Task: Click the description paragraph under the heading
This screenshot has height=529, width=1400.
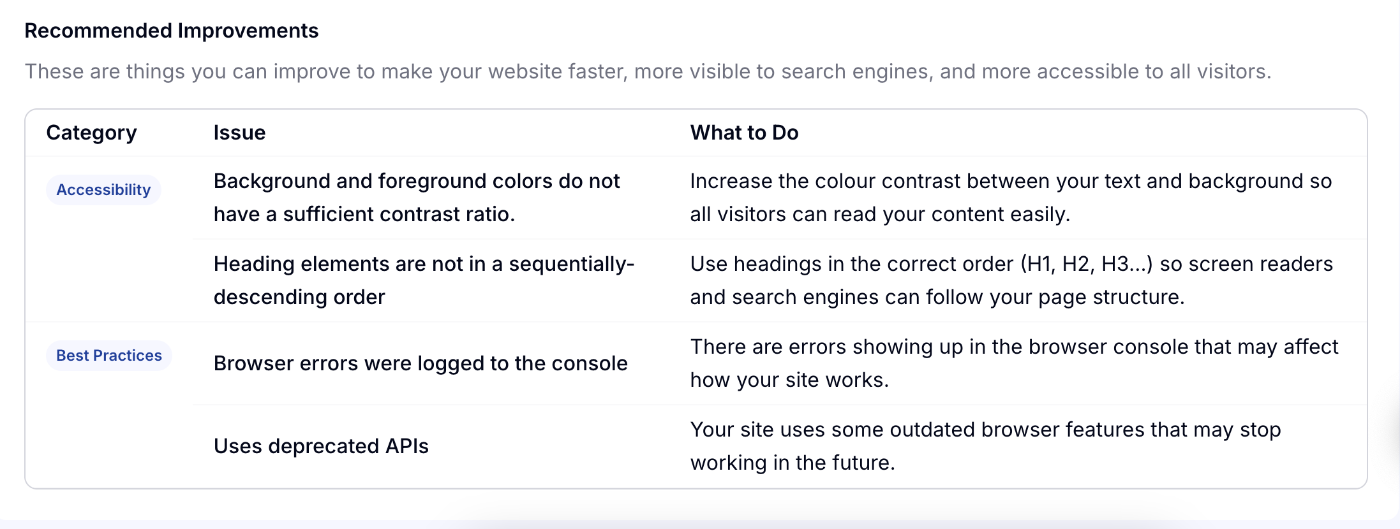Action: click(x=648, y=71)
